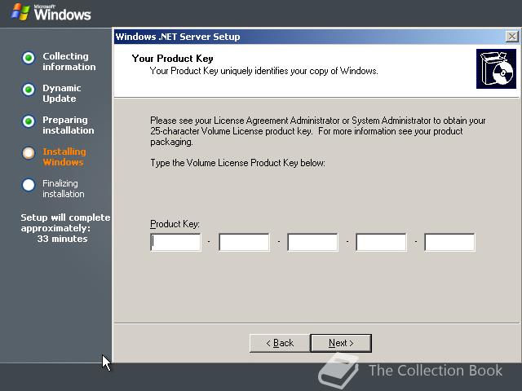Viewport: 522px width, 391px height.
Task: Click the "Installing Windows" step text
Action: coord(64,156)
